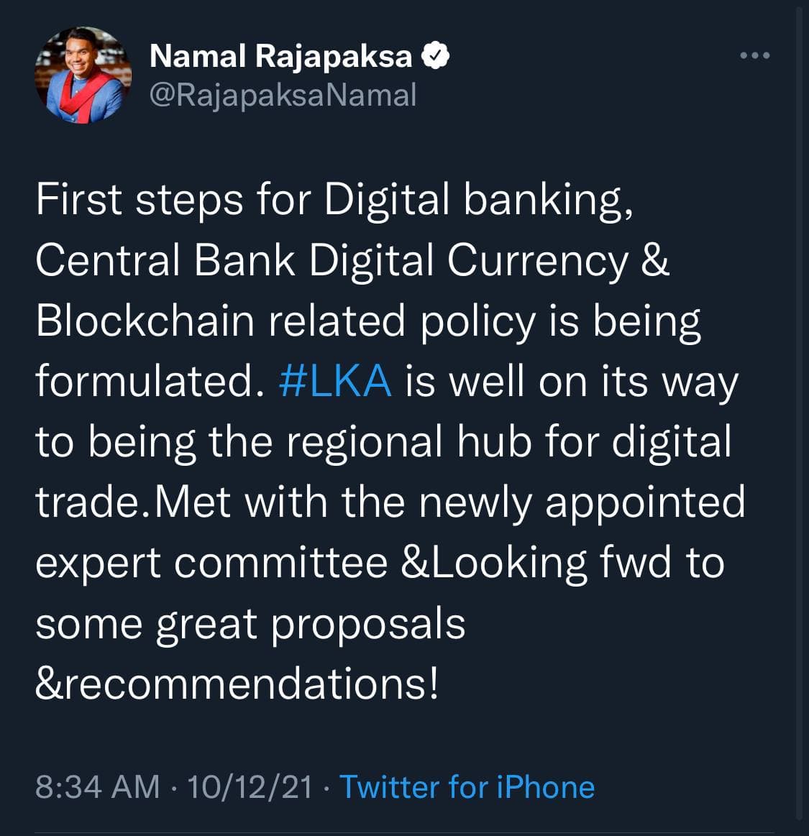The height and width of the screenshot is (836, 809).
Task: Click the phrase regional hub for digital
Action: 508,443
